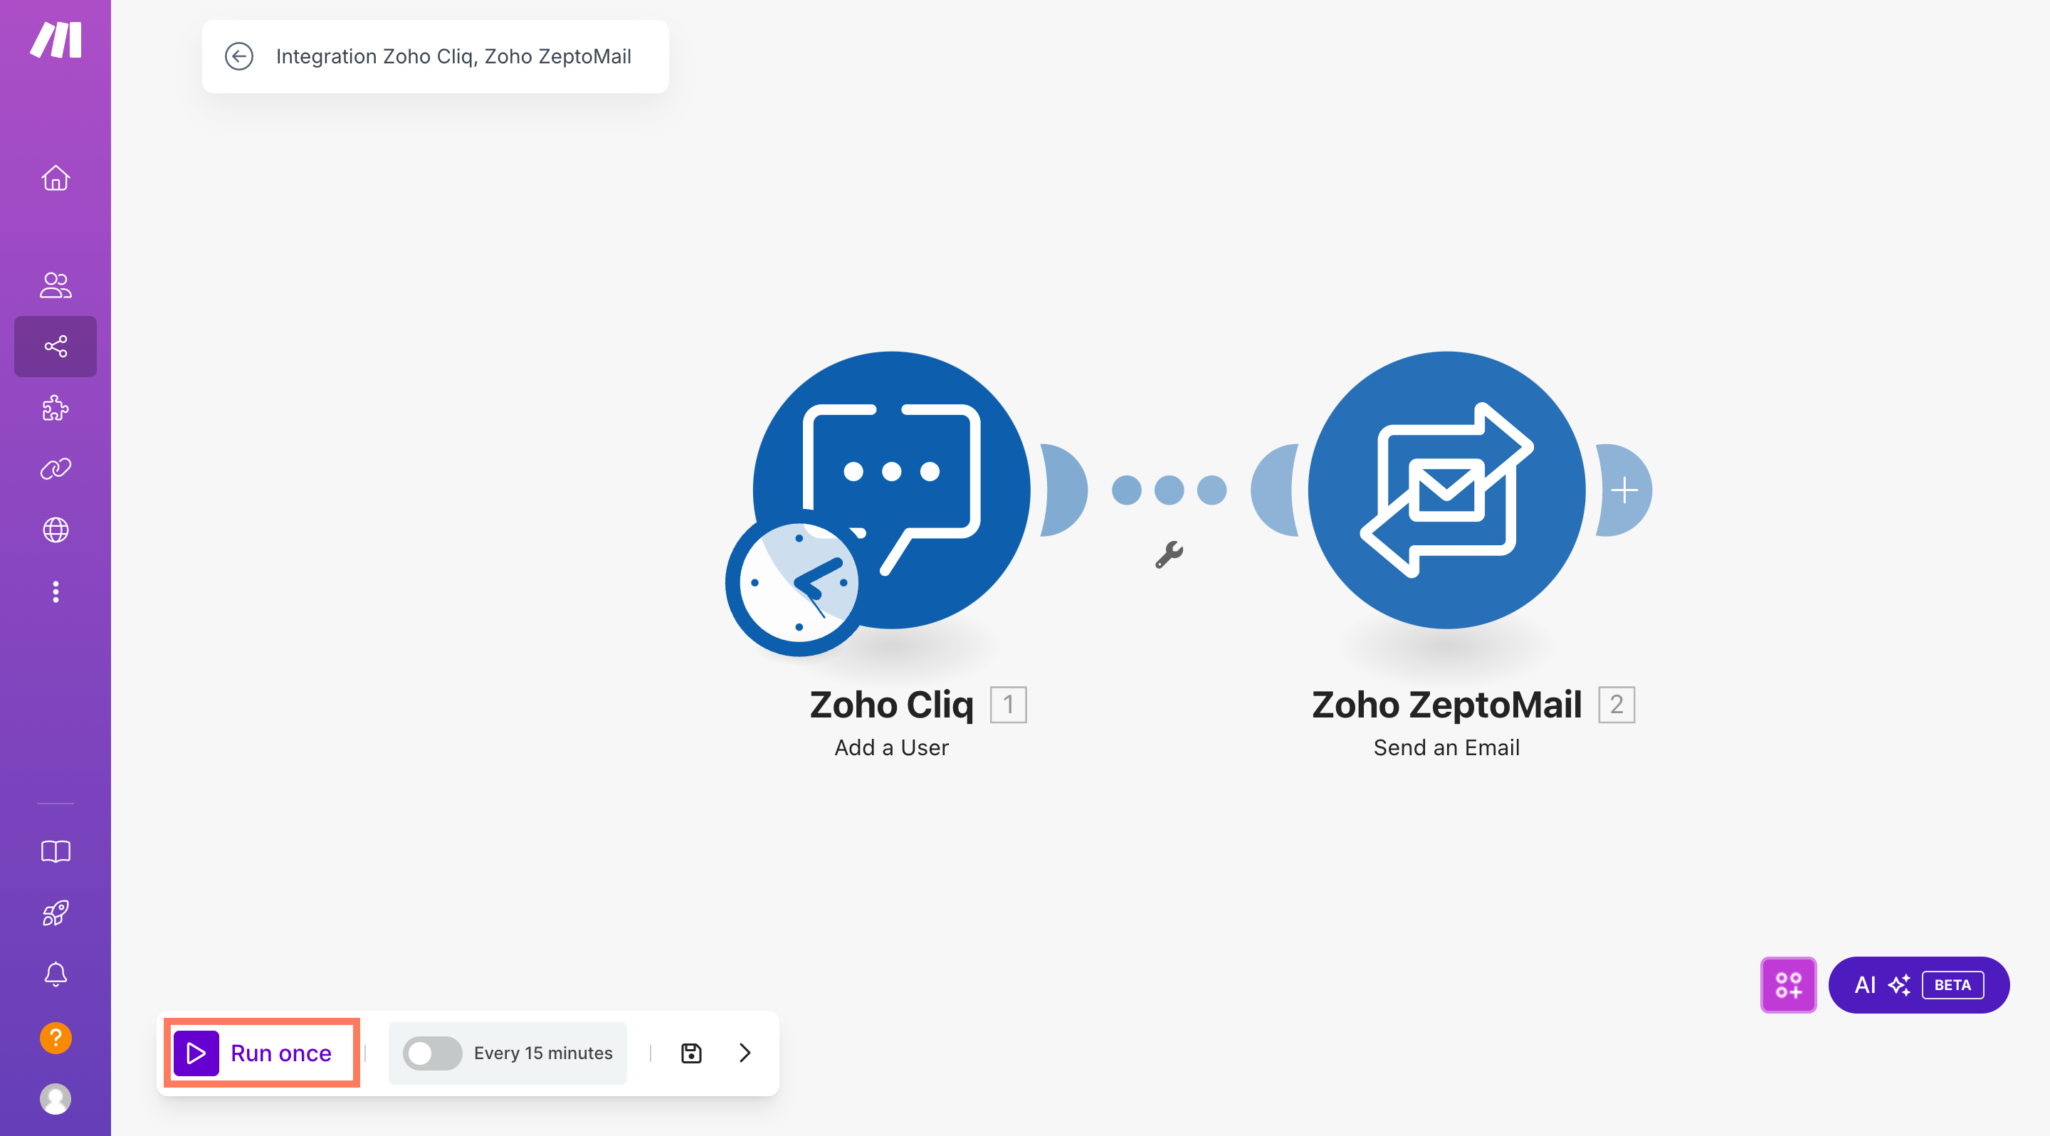Viewport: 2050px width, 1136px height.
Task: Go back using the arrow beside the title
Action: (238, 56)
